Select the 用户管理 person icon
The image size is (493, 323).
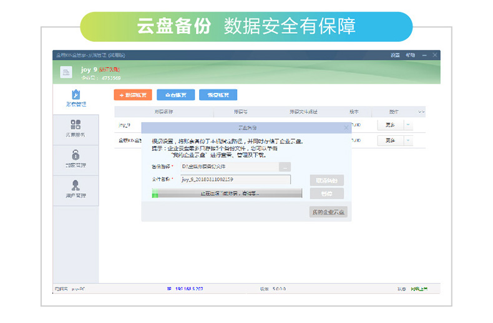[76, 185]
